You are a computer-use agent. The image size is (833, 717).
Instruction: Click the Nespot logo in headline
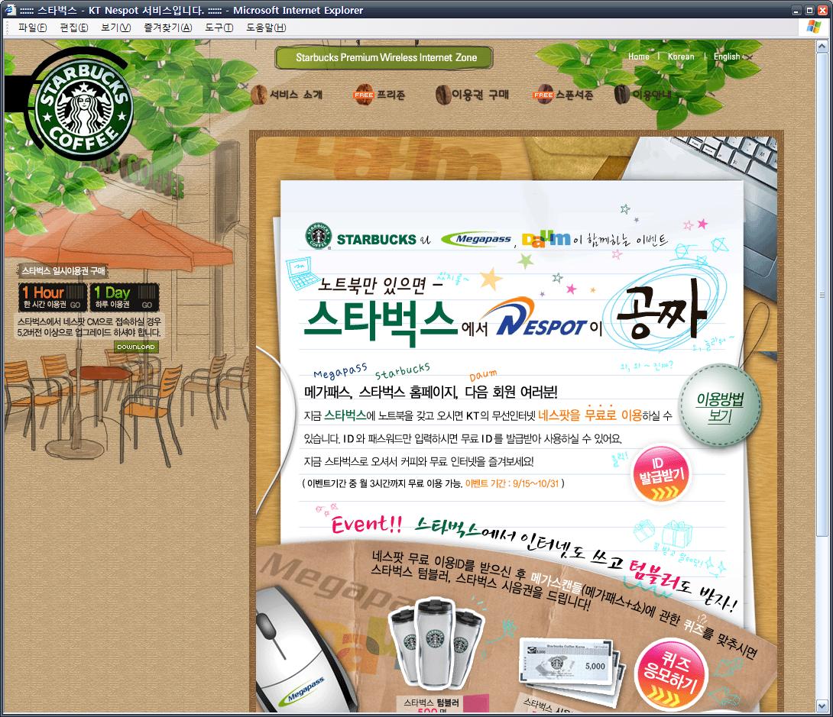pos(542,318)
